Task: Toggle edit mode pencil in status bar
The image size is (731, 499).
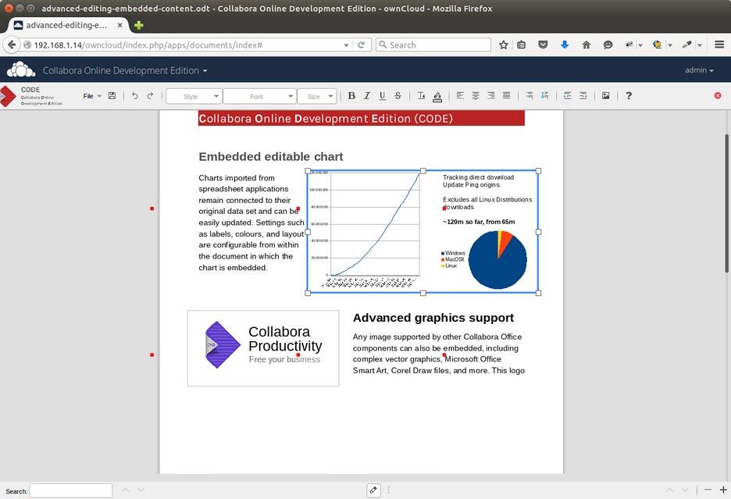Action: click(x=373, y=490)
